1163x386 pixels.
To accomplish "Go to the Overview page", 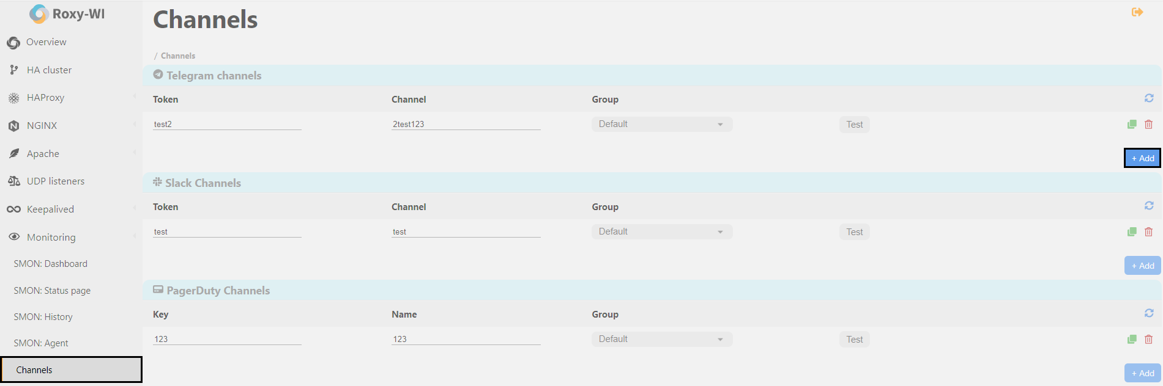I will 46,42.
